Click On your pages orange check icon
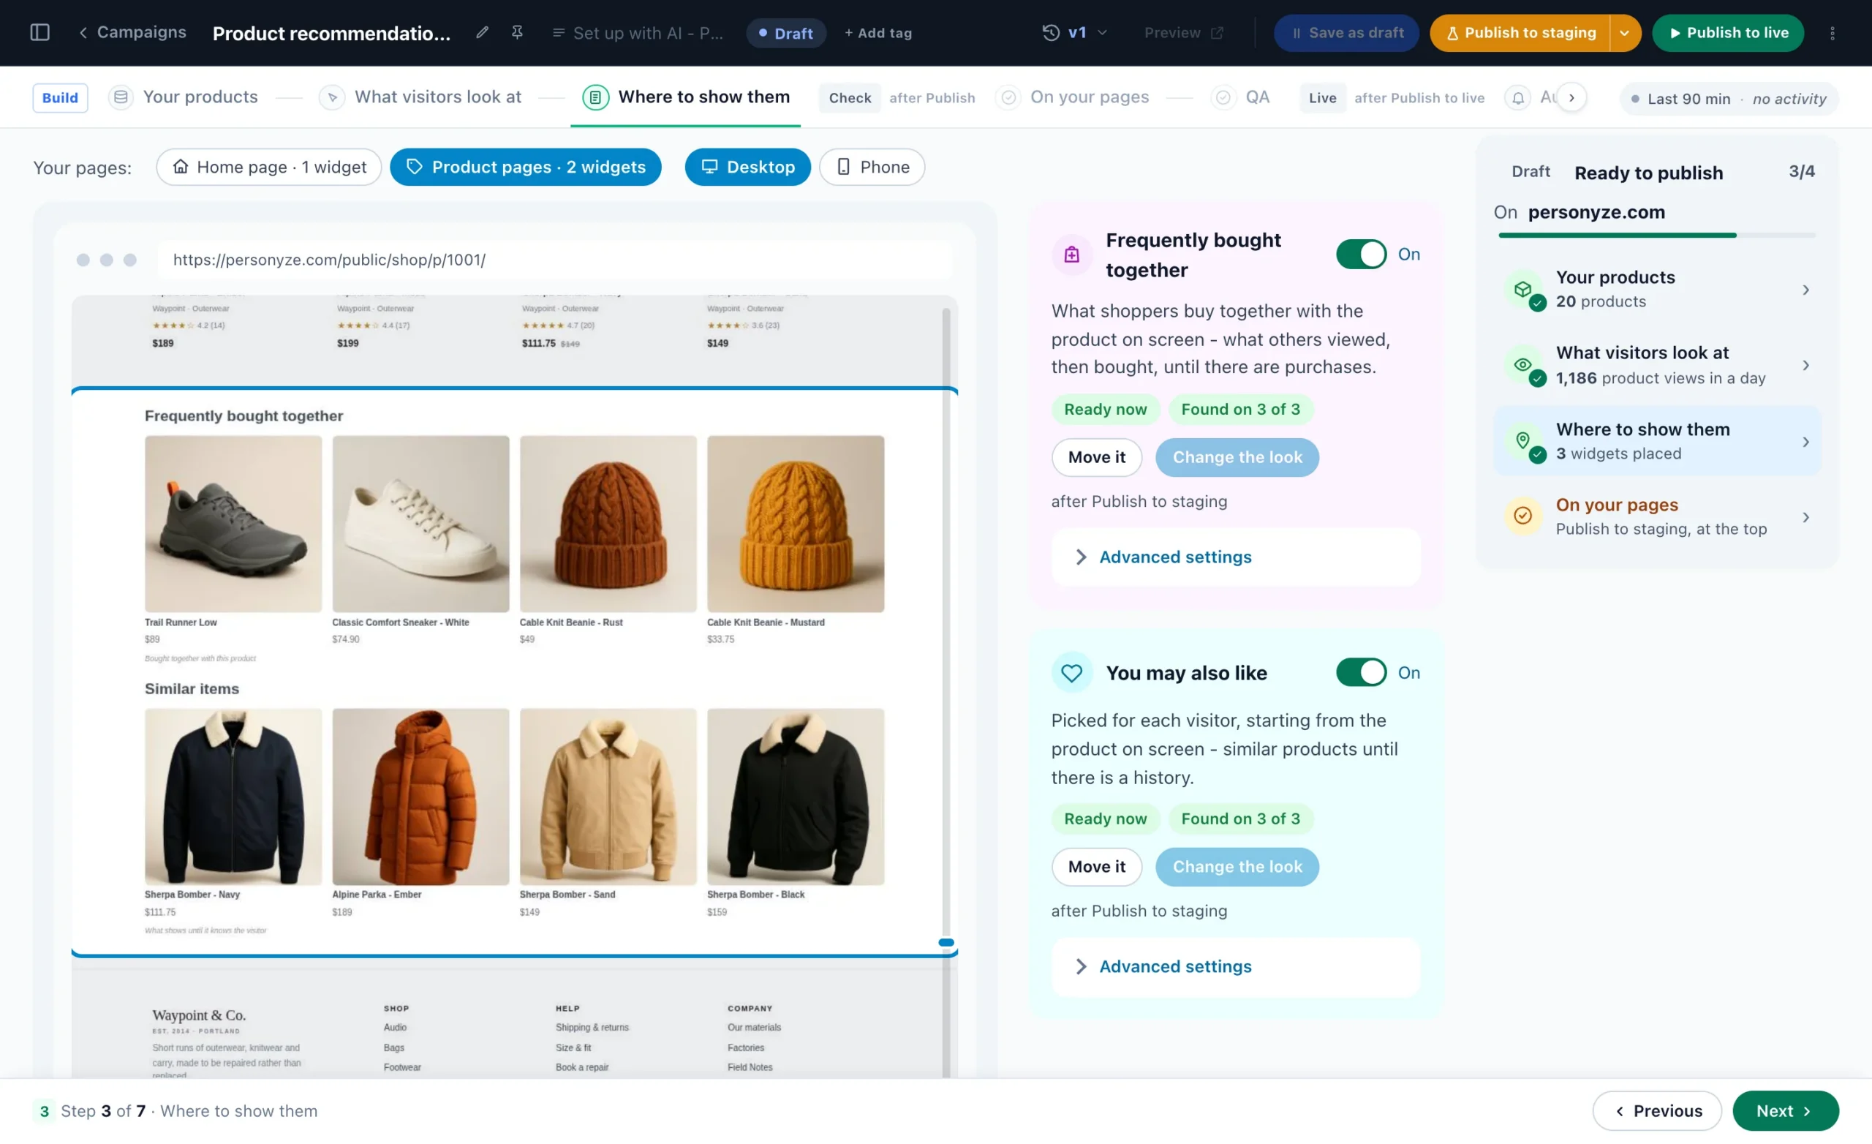 click(1523, 516)
